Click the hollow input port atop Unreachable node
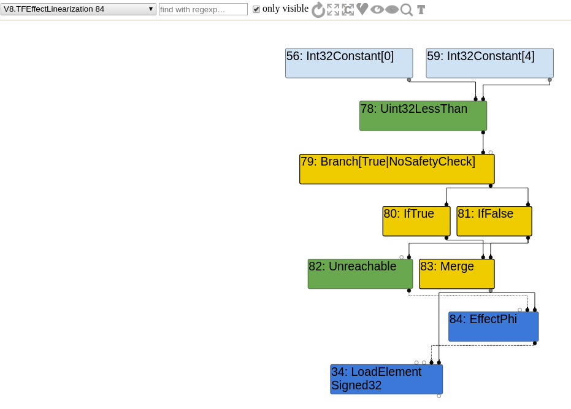 pos(401,257)
